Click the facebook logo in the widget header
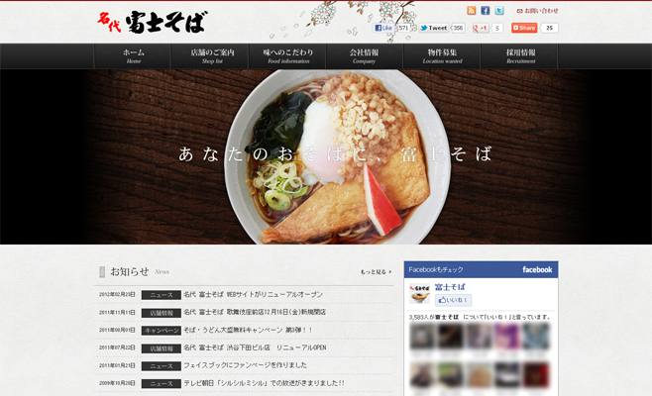Image resolution: width=652 pixels, height=396 pixels. [x=537, y=269]
